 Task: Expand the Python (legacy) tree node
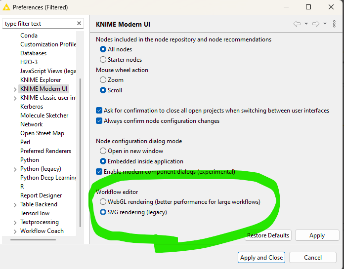pos(15,169)
